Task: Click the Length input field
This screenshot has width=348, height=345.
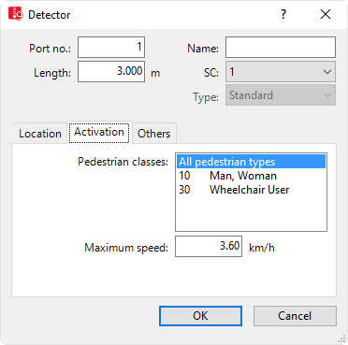Action: [111, 72]
